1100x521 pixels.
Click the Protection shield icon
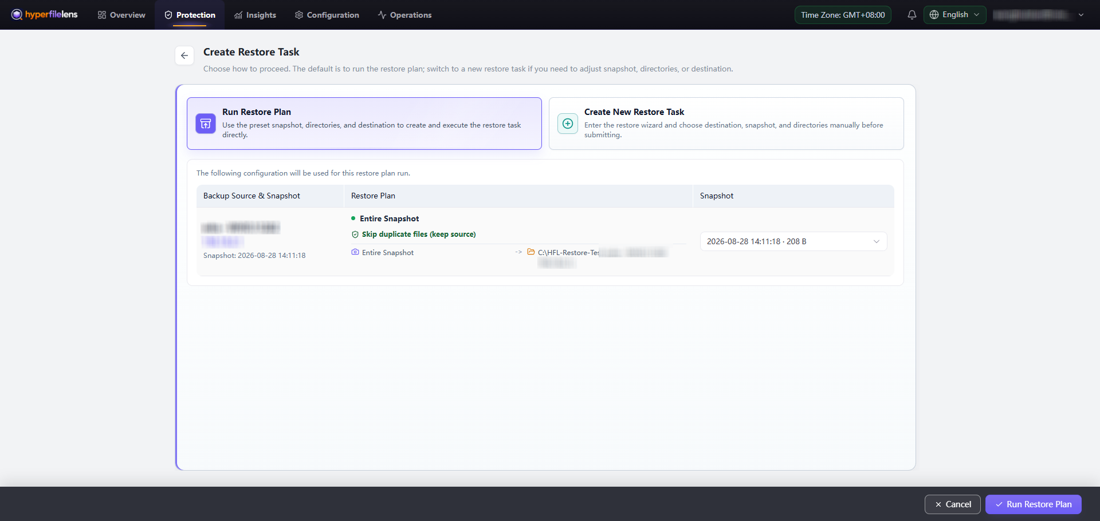click(168, 15)
